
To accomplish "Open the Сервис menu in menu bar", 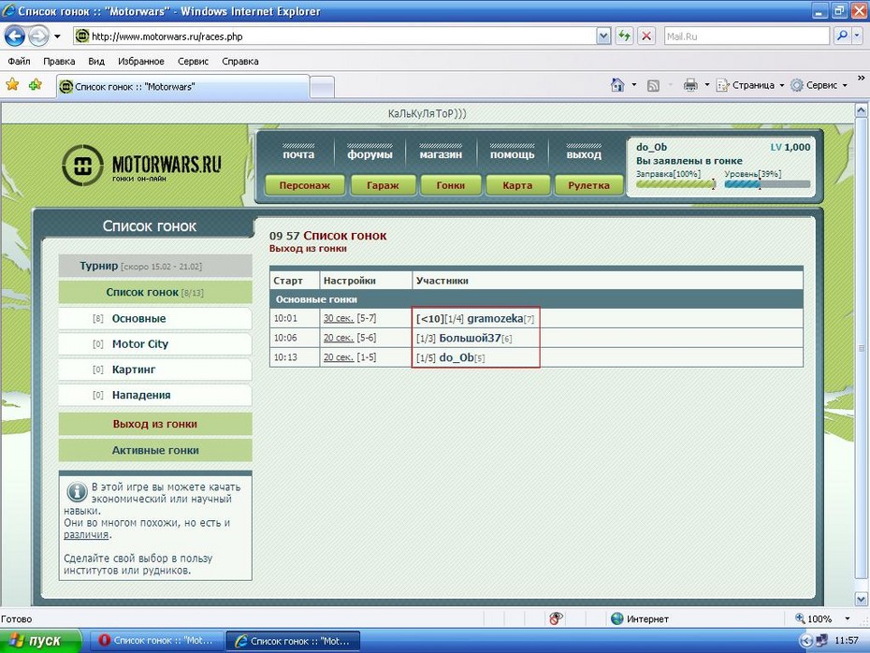I will pos(193,61).
